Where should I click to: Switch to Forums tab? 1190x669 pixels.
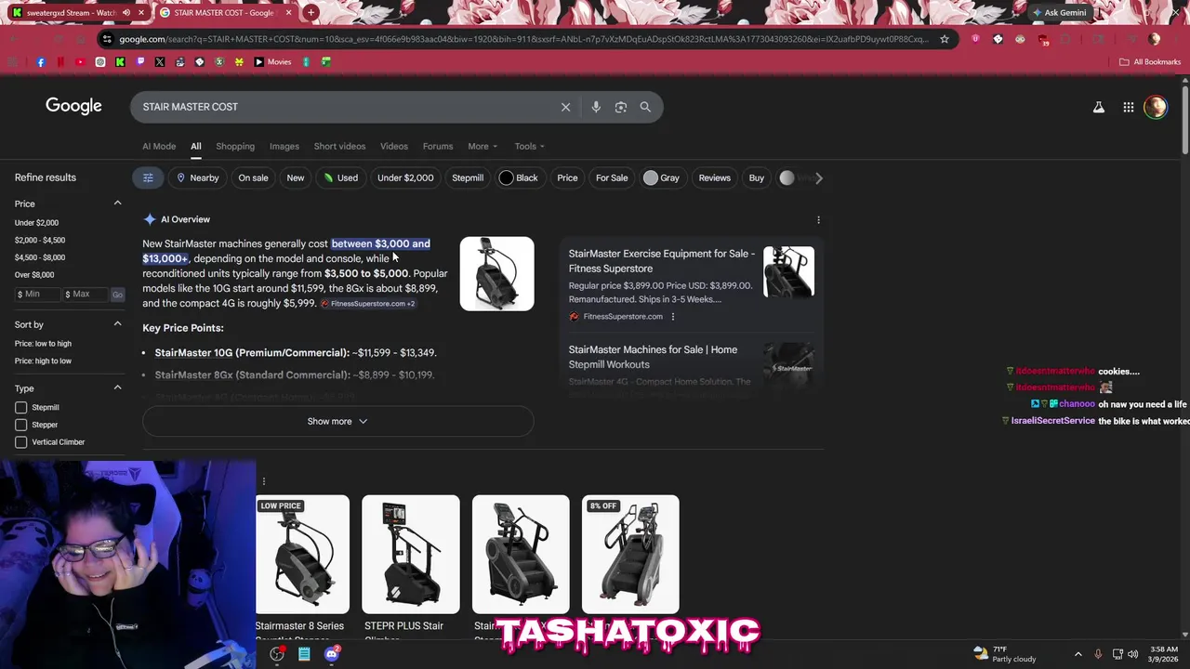(x=438, y=147)
